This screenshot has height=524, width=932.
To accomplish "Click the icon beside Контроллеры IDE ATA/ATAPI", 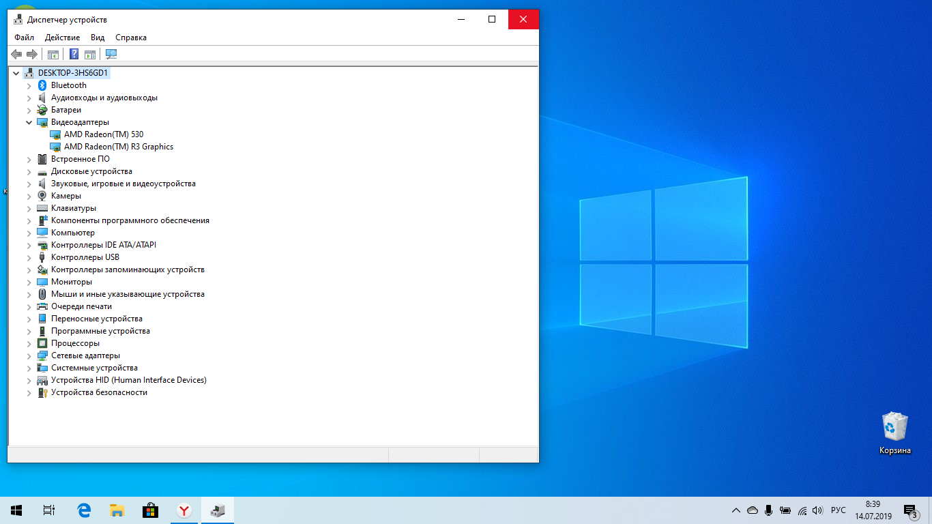I will pyautogui.click(x=42, y=245).
